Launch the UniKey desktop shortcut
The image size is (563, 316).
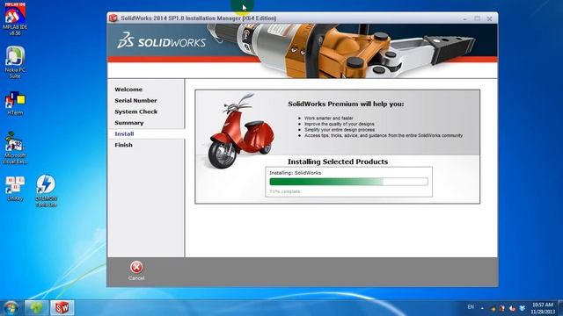point(15,189)
